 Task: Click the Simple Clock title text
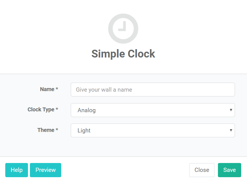click(123, 54)
